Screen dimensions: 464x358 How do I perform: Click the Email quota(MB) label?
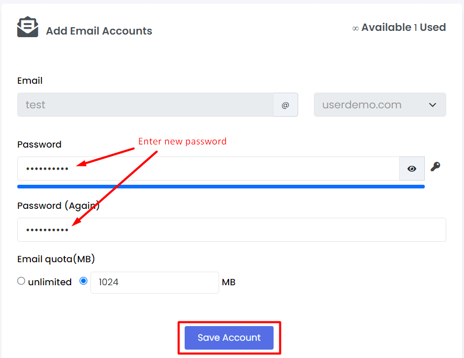tap(56, 259)
